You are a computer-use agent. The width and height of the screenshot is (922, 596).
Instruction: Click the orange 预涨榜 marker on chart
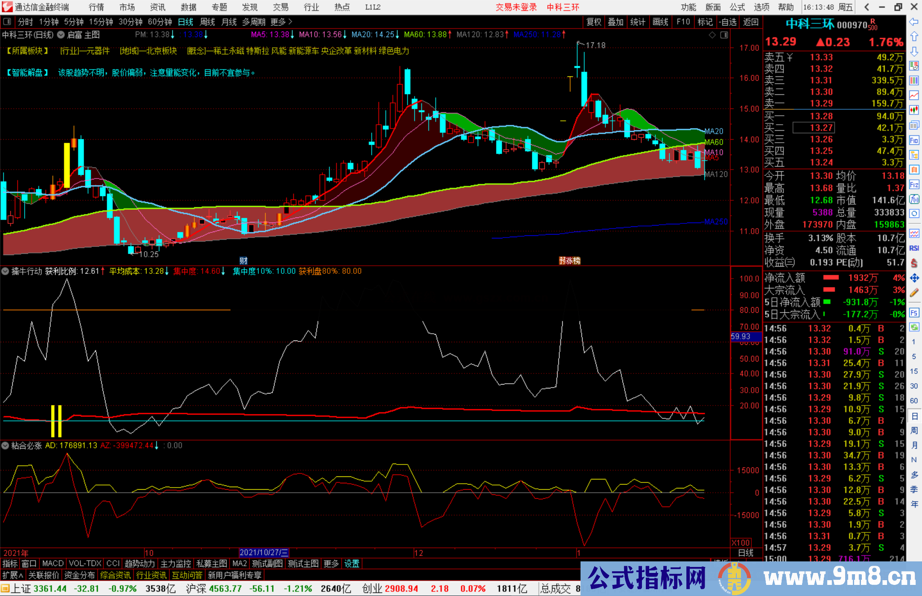[x=569, y=261]
